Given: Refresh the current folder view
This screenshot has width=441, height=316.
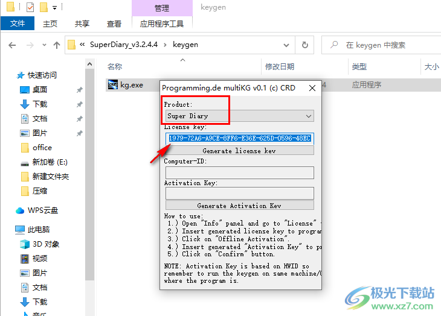Looking at the screenshot, I should click(305, 45).
